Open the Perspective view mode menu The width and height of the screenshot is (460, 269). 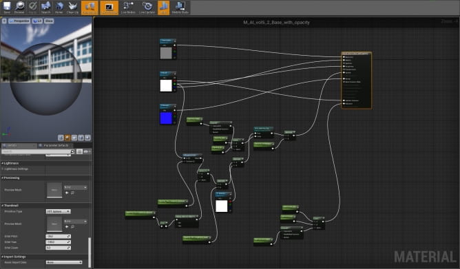(x=19, y=21)
